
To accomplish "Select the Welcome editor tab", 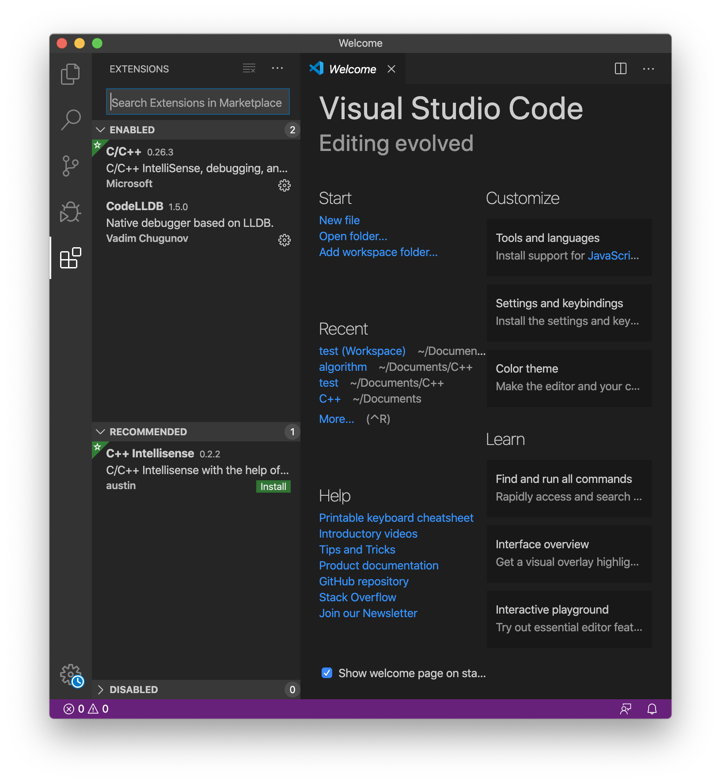I will tap(353, 69).
